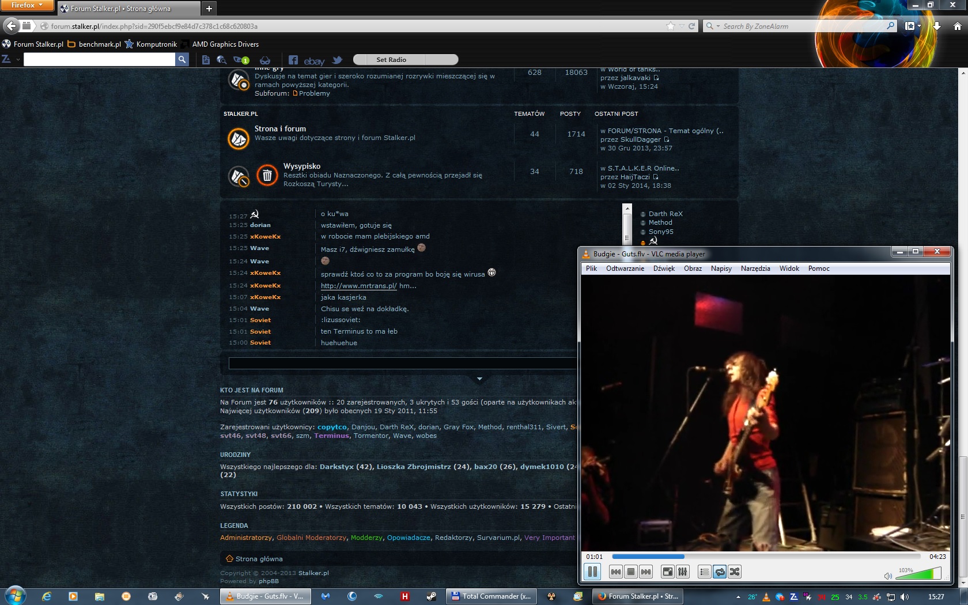This screenshot has width=968, height=605.
Task: Open Komputronik bookmark
Action: pyautogui.click(x=151, y=44)
